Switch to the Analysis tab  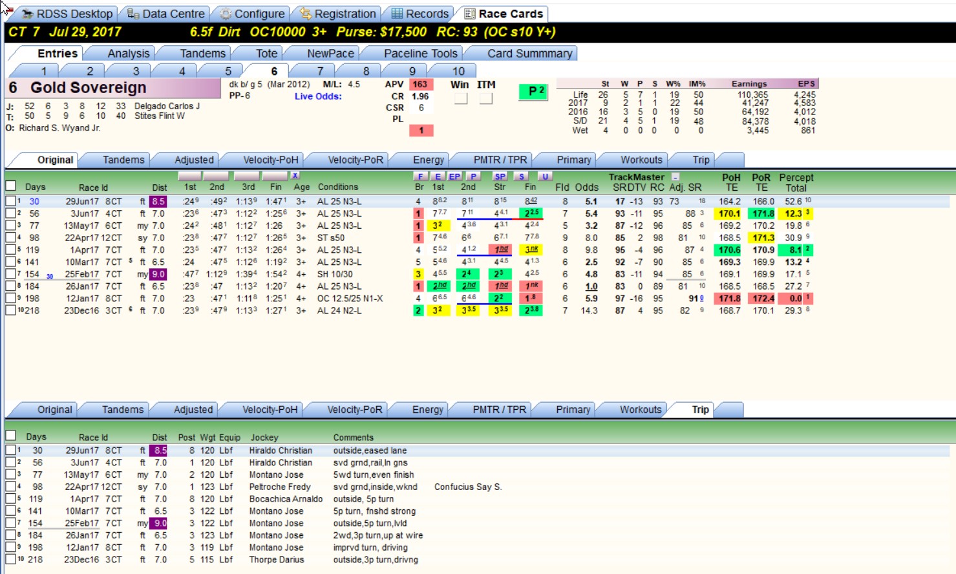pos(128,54)
